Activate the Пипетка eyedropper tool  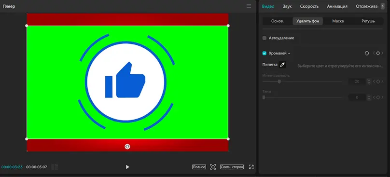[x=282, y=65]
